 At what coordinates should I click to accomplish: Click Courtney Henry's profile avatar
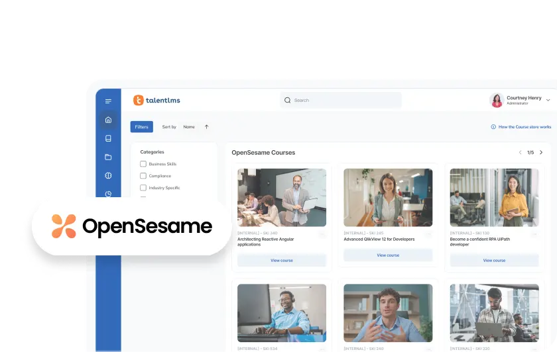click(496, 100)
